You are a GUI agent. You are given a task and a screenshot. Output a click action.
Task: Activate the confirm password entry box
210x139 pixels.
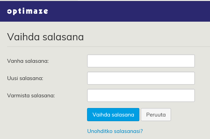(x=141, y=95)
